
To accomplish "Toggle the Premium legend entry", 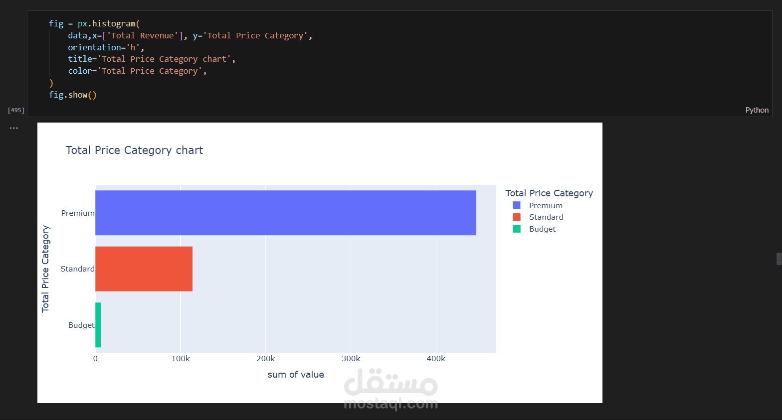I will tap(538, 205).
